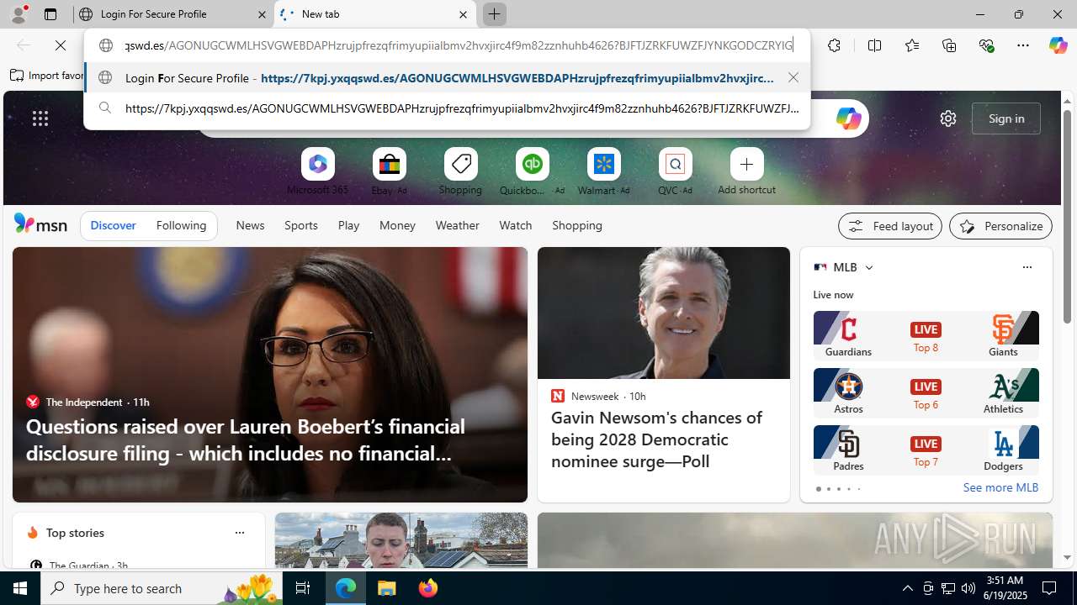The height and width of the screenshot is (605, 1077).
Task: Expand the MLB league dropdown
Action: (x=868, y=267)
